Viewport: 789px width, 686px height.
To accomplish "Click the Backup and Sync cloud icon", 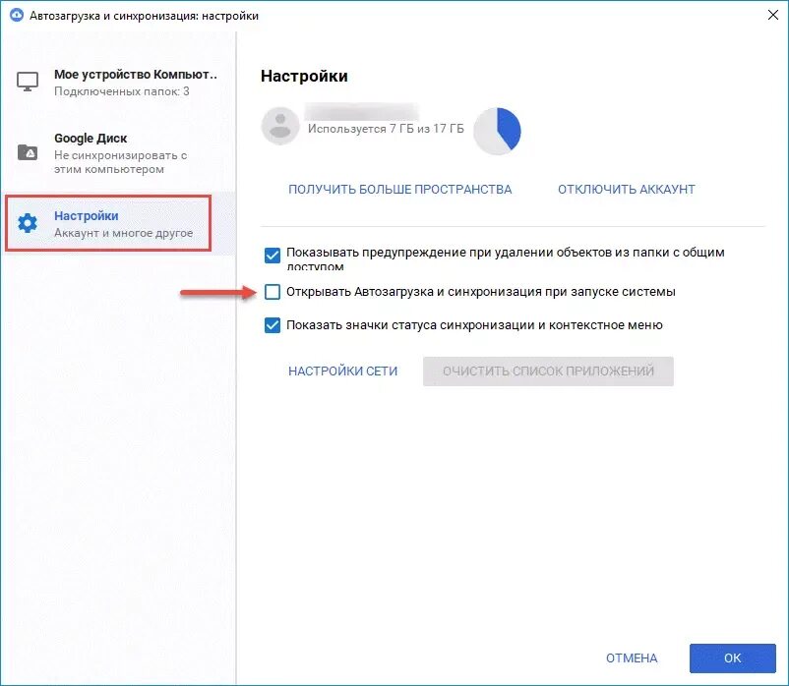I will click(17, 15).
